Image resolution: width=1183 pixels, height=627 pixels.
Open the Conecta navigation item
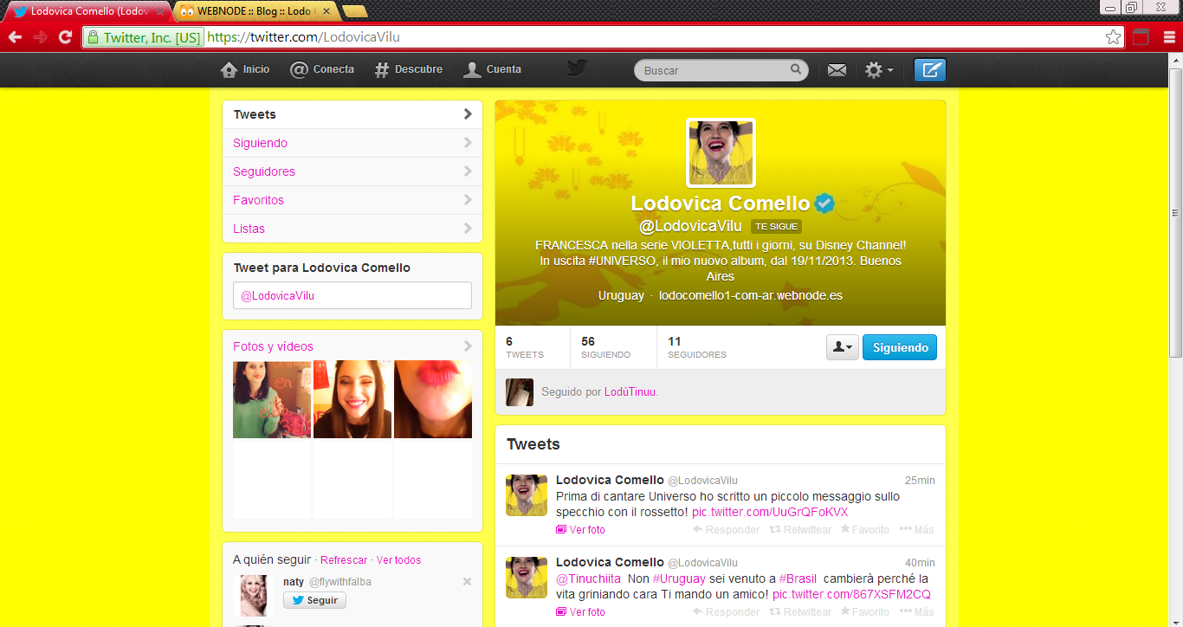[x=322, y=69]
